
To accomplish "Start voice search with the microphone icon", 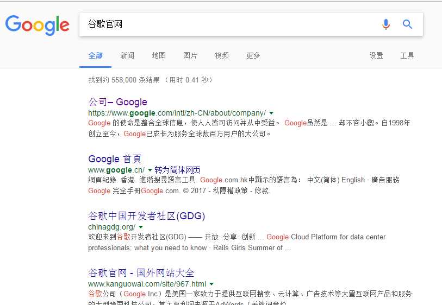I will coord(386,24).
